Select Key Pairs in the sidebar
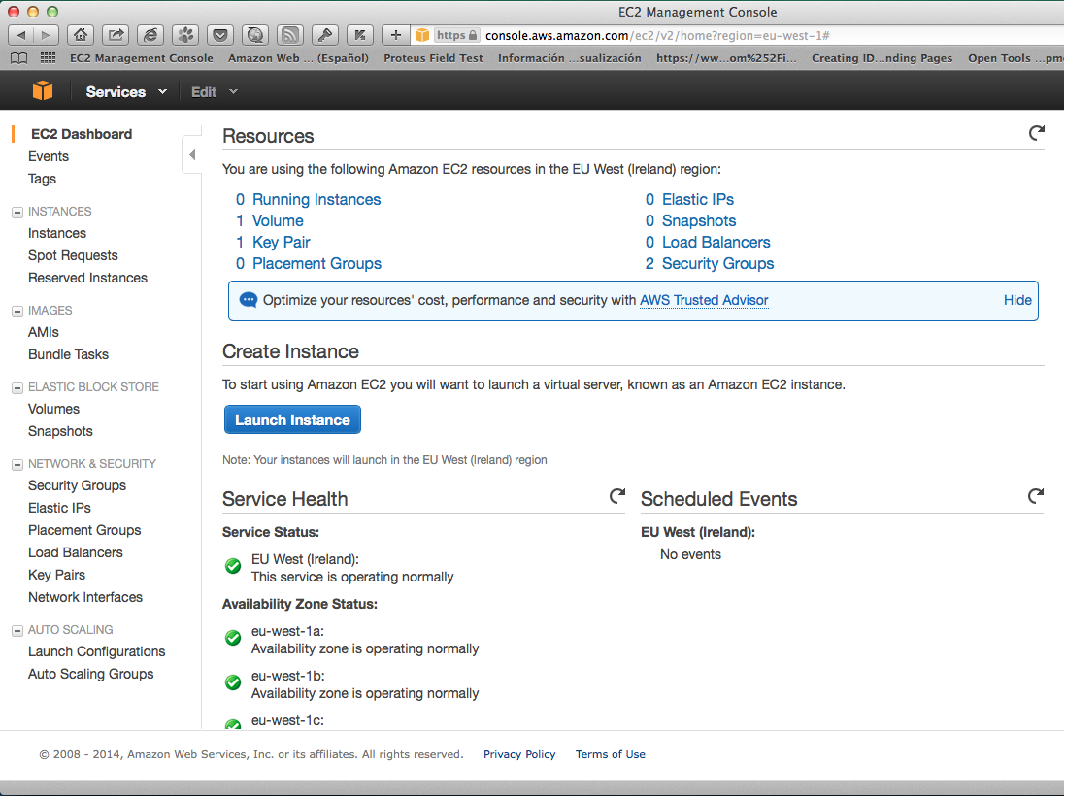This screenshot has height=797, width=1065. 56,575
